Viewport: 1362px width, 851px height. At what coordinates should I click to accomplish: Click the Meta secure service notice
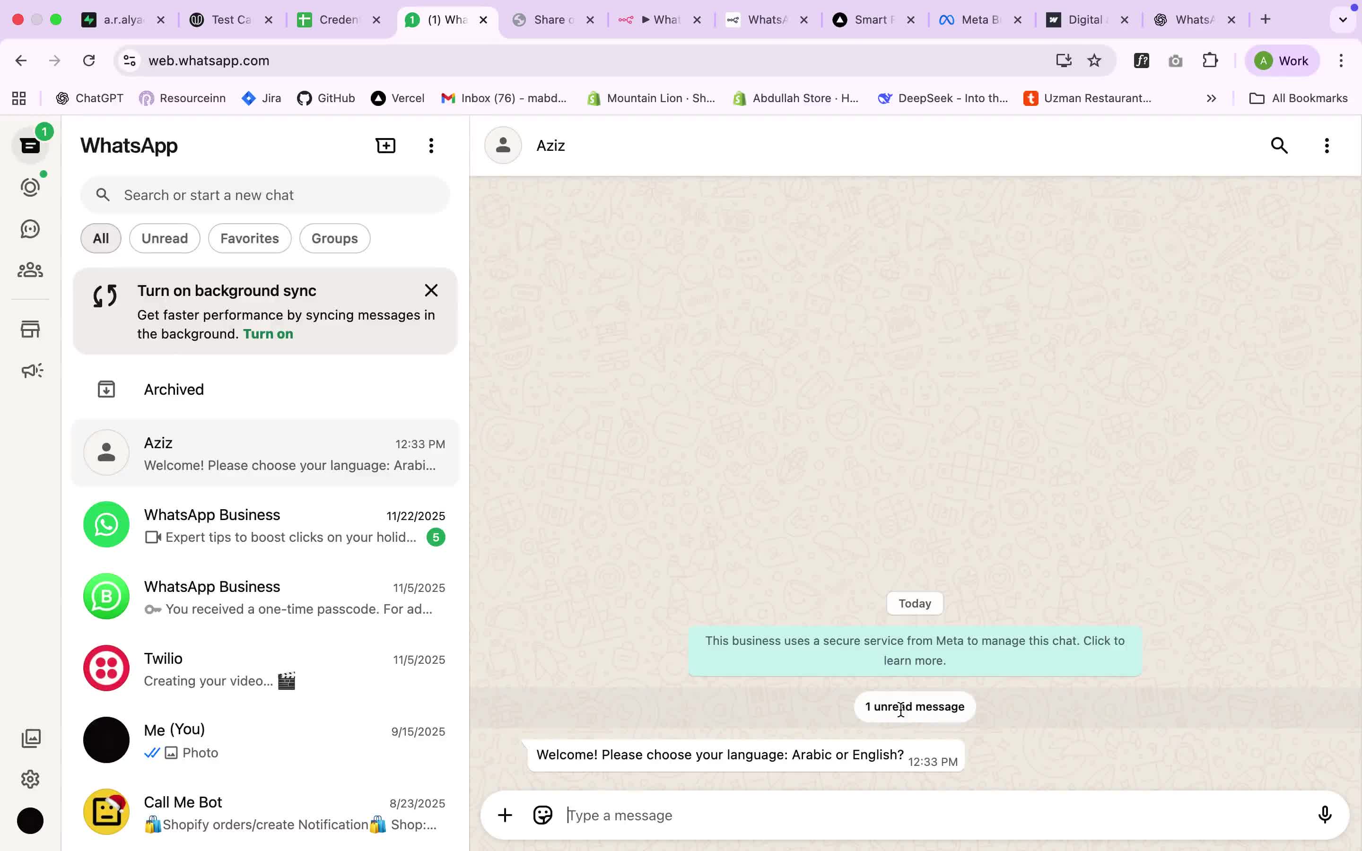click(915, 651)
